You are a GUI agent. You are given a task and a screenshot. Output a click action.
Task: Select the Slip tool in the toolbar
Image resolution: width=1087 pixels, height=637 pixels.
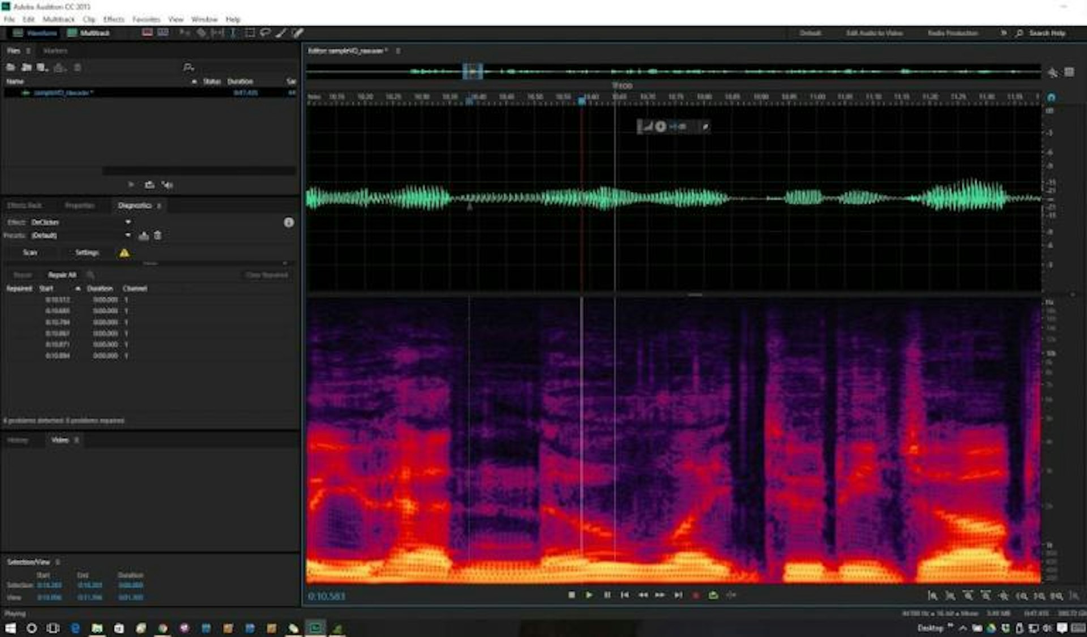click(217, 33)
